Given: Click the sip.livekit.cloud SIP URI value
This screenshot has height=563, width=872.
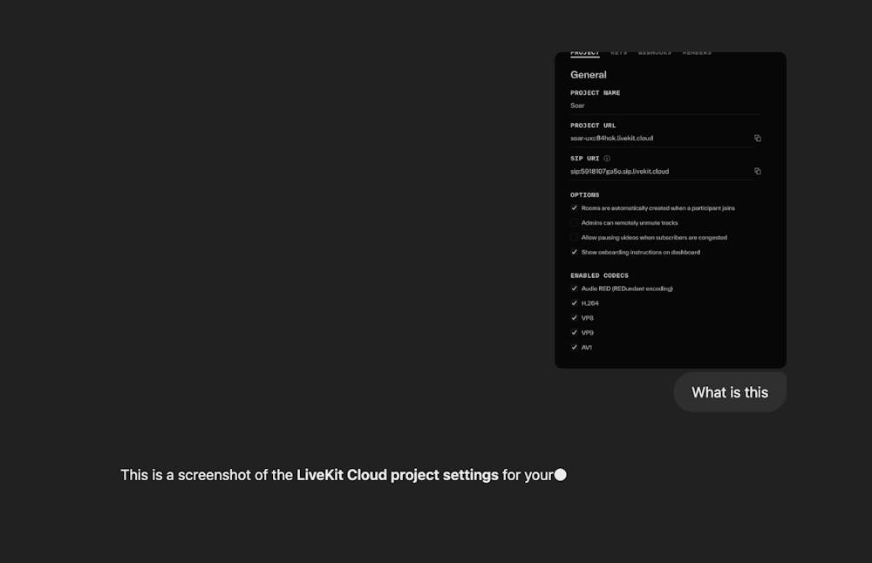Looking at the screenshot, I should (x=619, y=172).
